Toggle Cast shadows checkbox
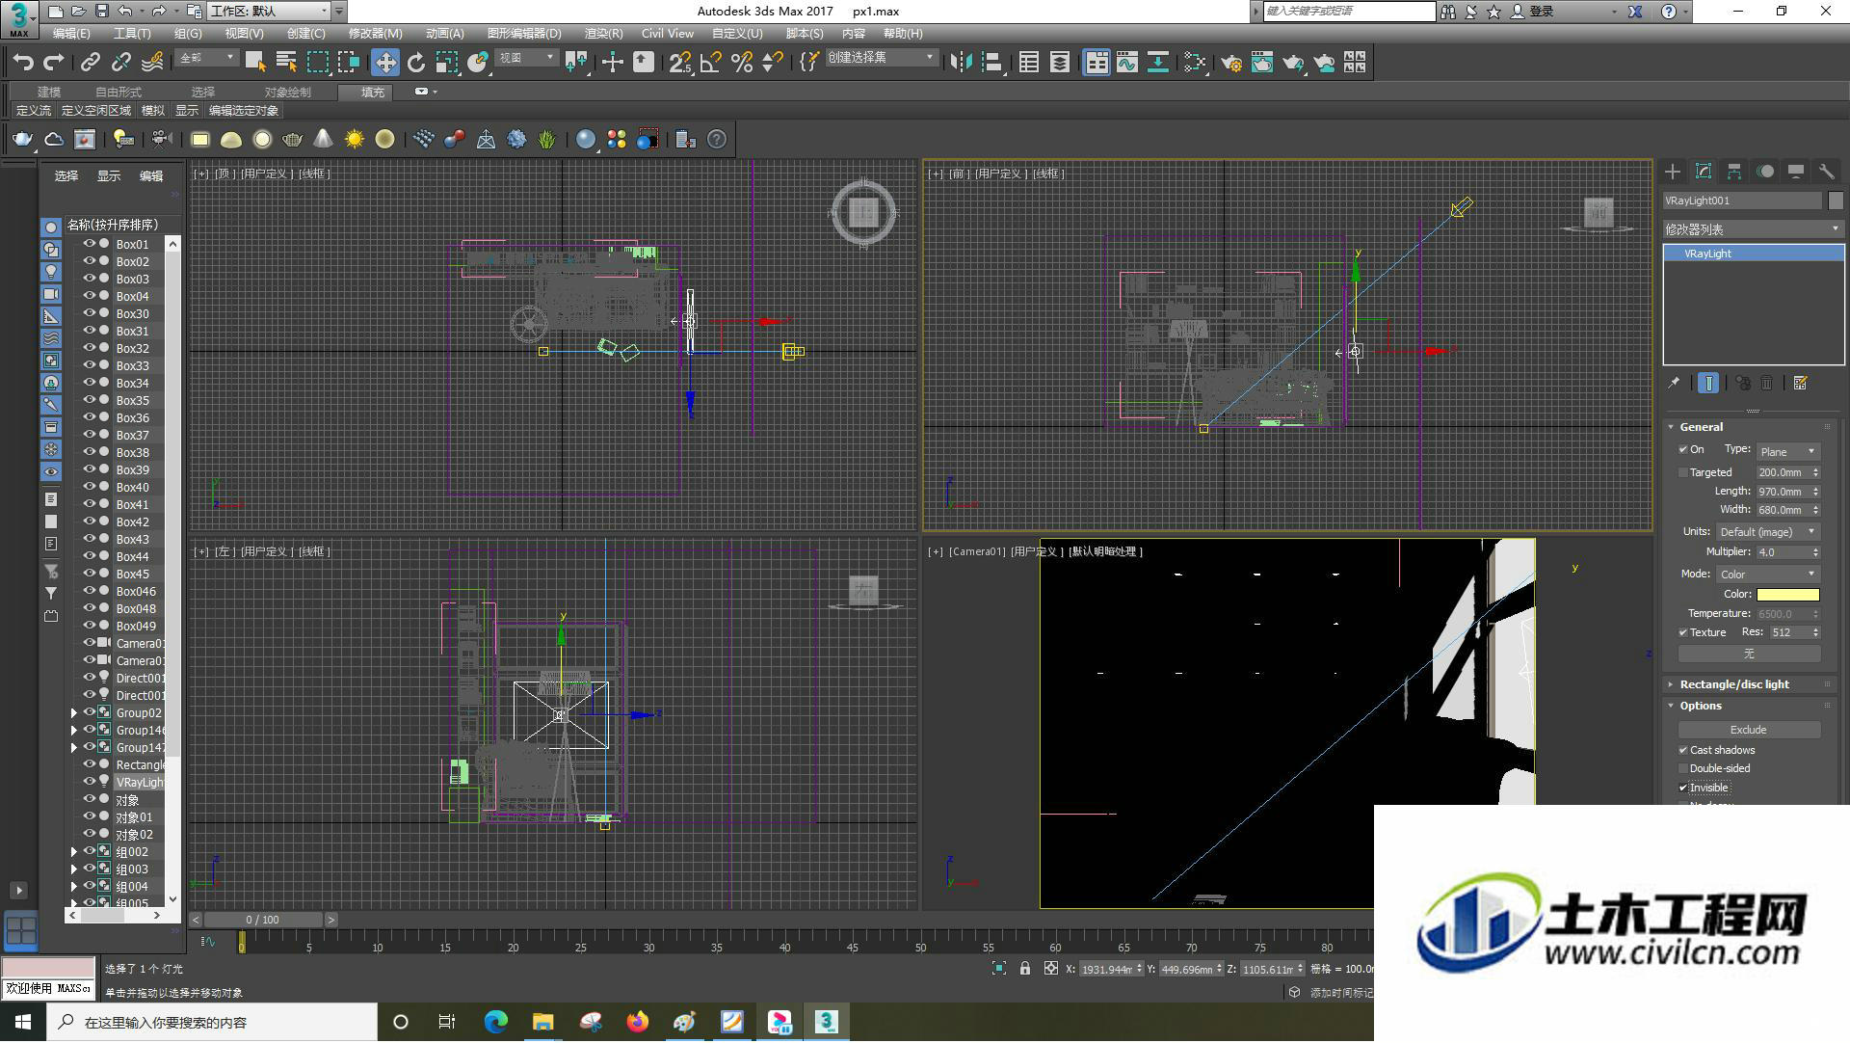1850x1043 pixels. tap(1683, 751)
